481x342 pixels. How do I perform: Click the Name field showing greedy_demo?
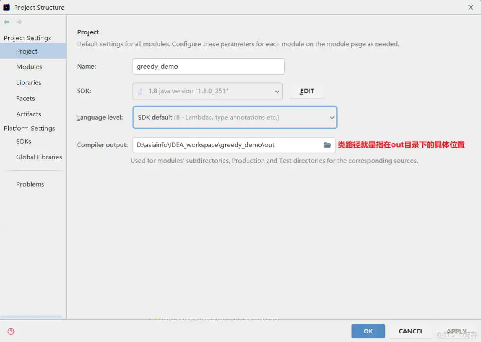coord(208,66)
